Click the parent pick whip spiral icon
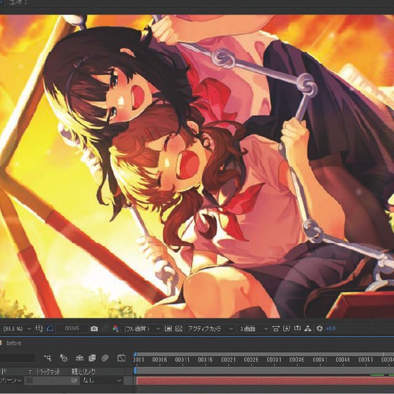Viewport: 394px width, 394px height. coord(74,380)
